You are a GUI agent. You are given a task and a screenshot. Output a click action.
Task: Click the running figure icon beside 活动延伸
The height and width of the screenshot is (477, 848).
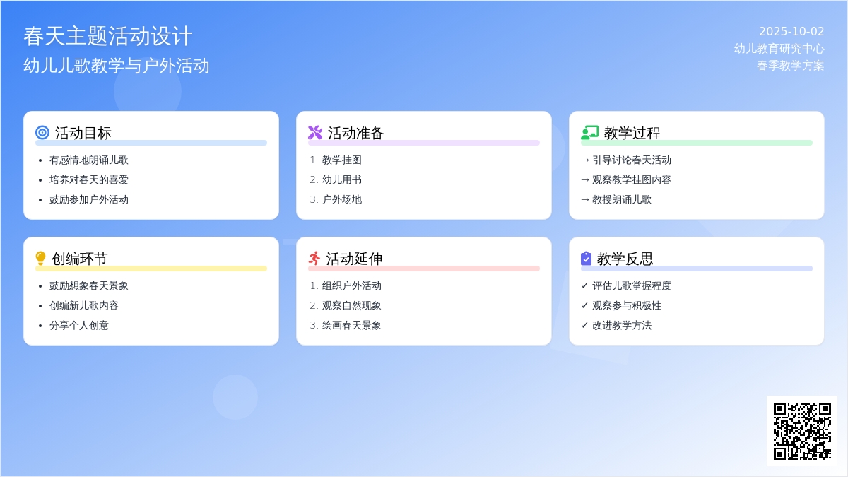314,259
